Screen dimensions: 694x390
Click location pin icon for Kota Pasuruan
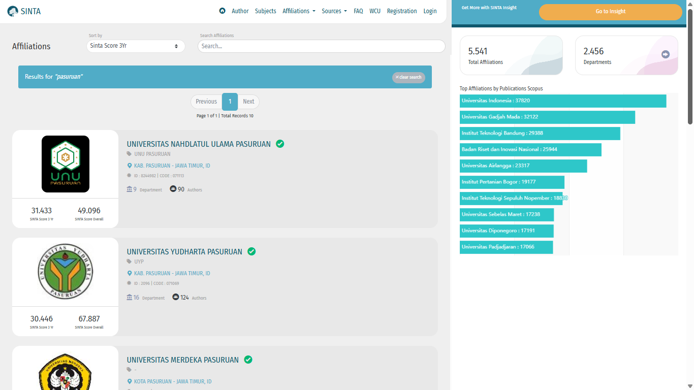click(130, 381)
